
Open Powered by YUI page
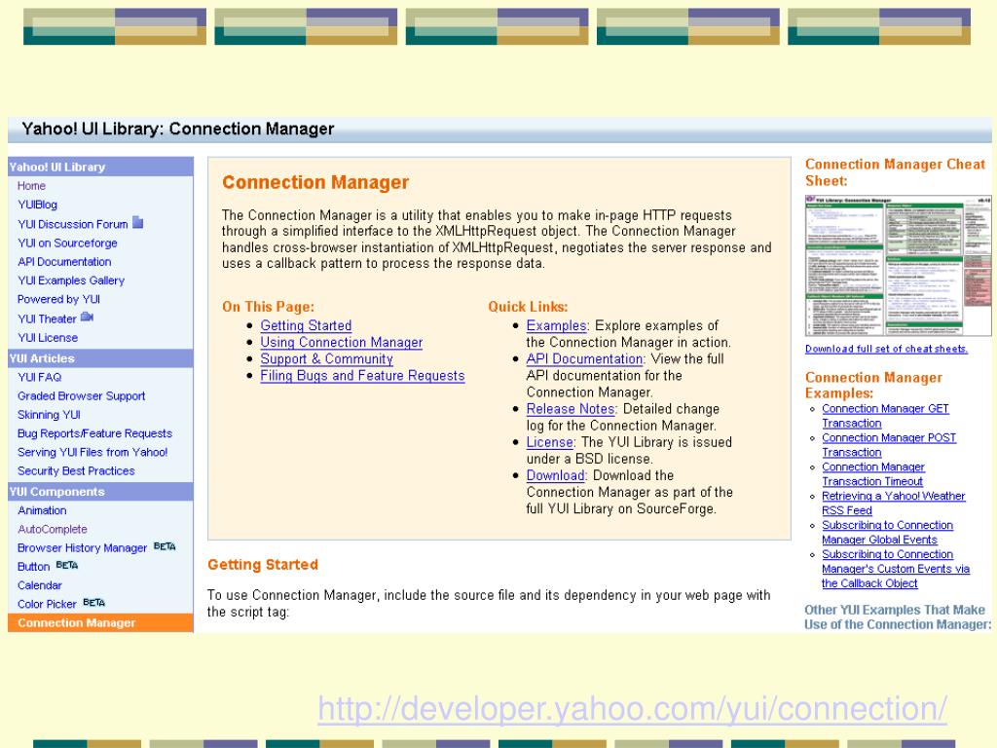[x=58, y=299]
